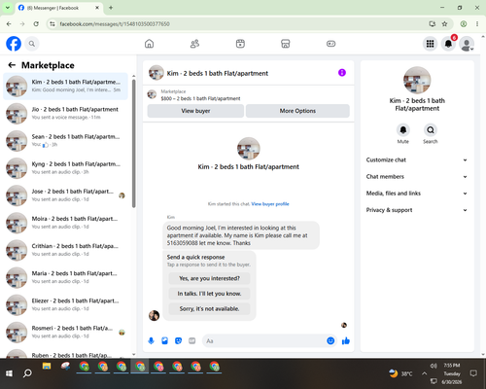This screenshot has height=389, width=486.
Task: Click More Options button
Action: (297, 111)
